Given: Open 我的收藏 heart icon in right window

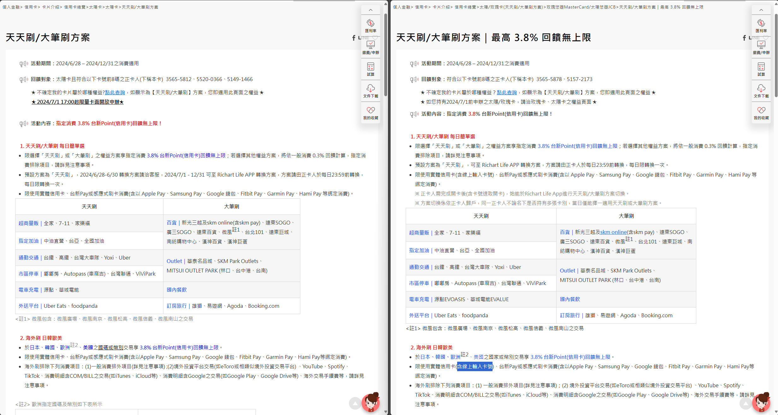Looking at the screenshot, I should click(761, 113).
